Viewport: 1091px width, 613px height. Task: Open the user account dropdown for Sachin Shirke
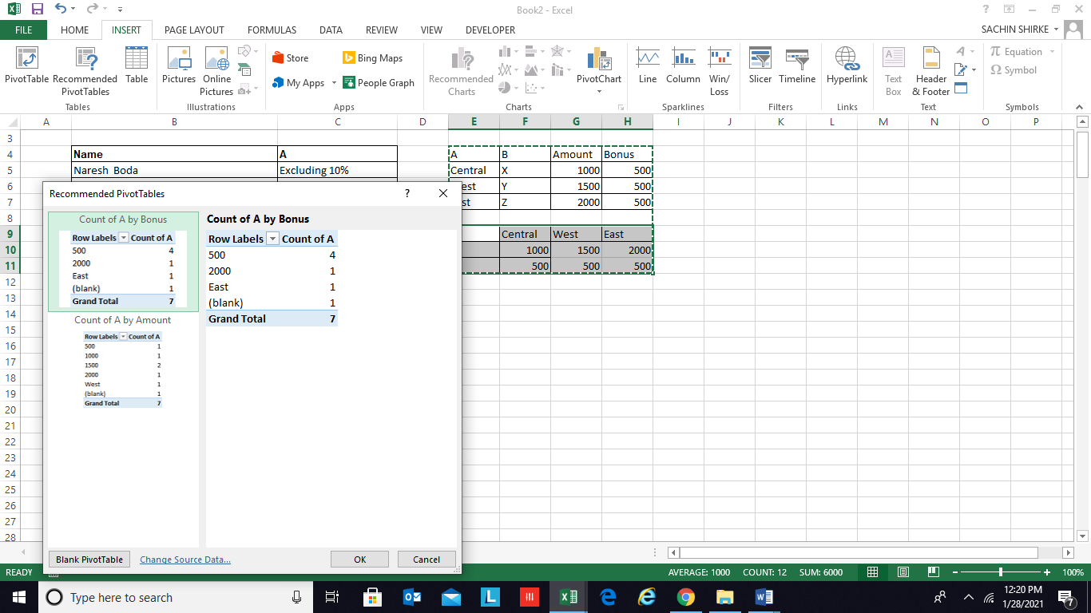[x=1056, y=30]
